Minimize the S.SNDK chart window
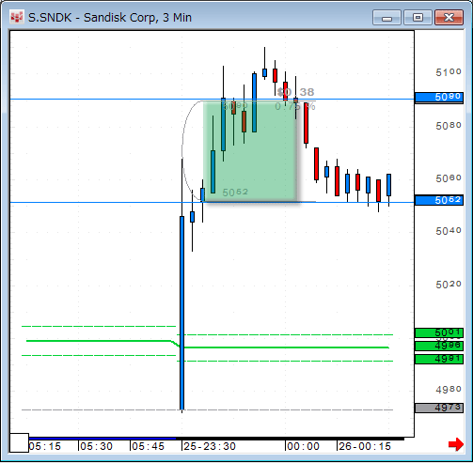Image resolution: width=473 pixels, height=463 pixels. click(386, 17)
